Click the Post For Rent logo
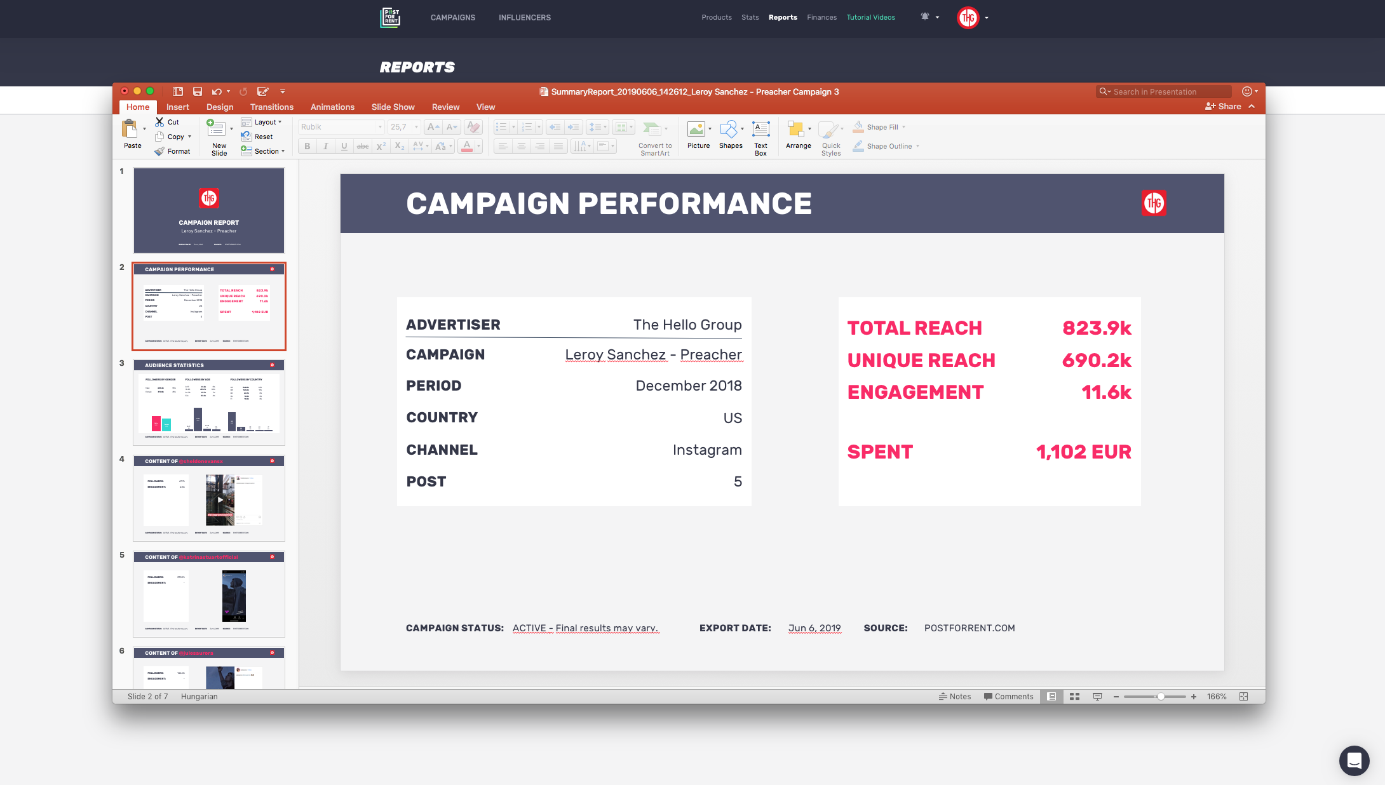 pyautogui.click(x=390, y=17)
